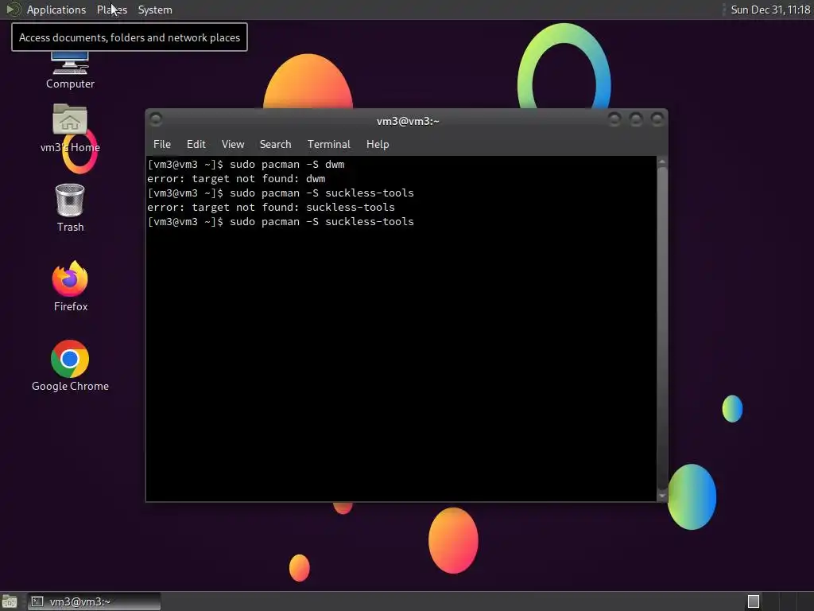The image size is (814, 611).
Task: Open the terminal File menu
Action: (162, 145)
